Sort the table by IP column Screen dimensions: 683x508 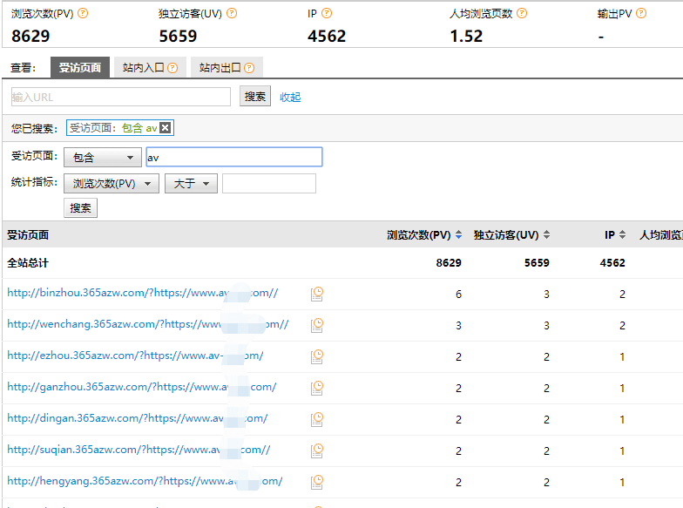click(x=615, y=235)
